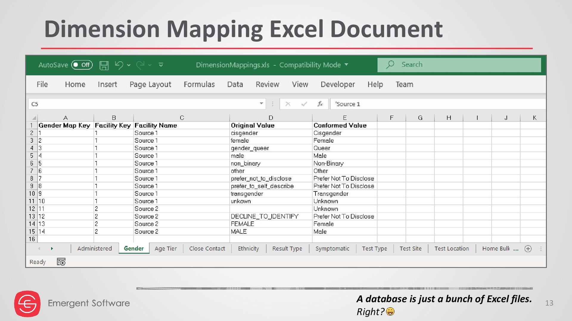The height and width of the screenshot is (321, 572).
Task: Click the formula bar cancel X icon
Action: [x=288, y=104]
